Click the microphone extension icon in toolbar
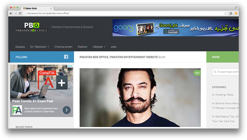The height and width of the screenshot is (140, 247). pos(231,14)
